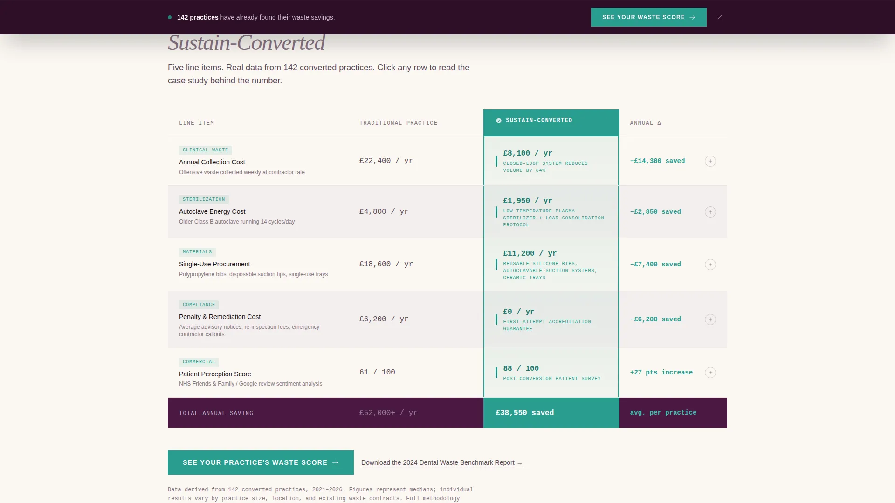
Task: Expand the Annual Collection Cost row plus icon
Action: tap(710, 161)
